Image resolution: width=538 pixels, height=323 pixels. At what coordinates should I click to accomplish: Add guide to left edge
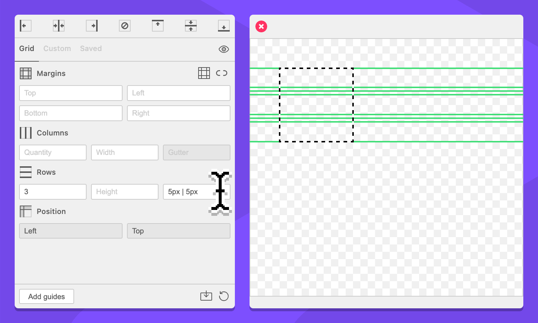[25, 26]
